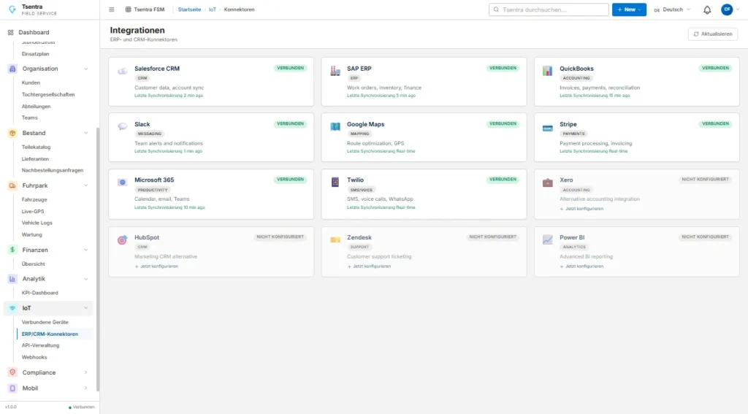Image resolution: width=748 pixels, height=414 pixels.
Task: Click Jetzt konfigurieren for Zendesk
Action: point(369,267)
